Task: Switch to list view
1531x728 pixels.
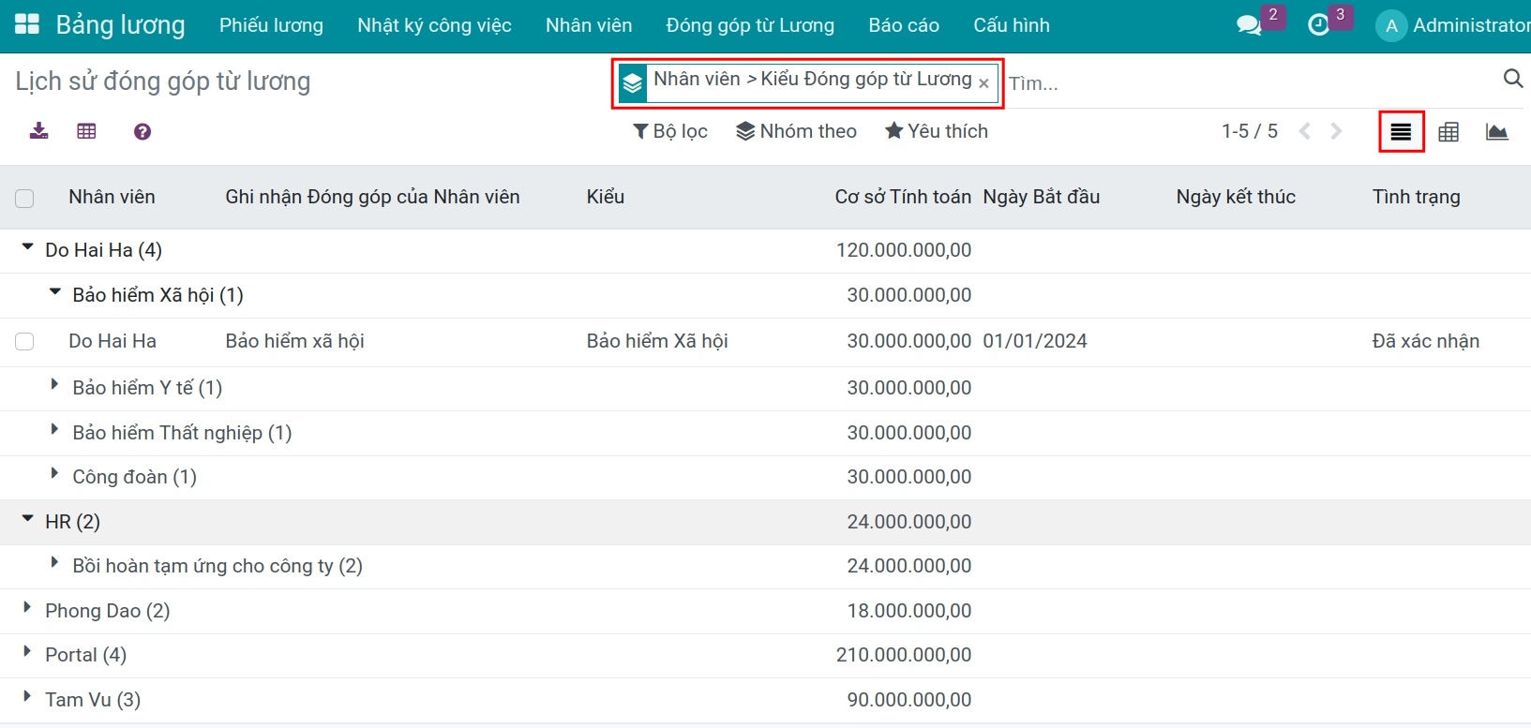Action: click(1401, 132)
